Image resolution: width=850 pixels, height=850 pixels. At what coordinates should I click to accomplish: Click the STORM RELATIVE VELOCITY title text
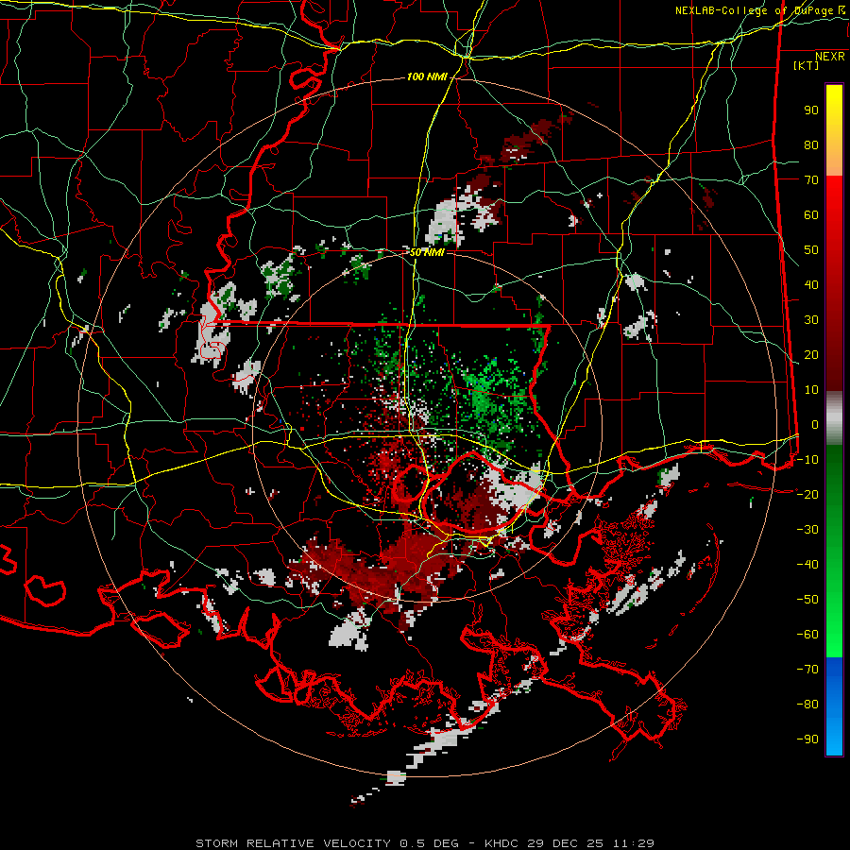(x=293, y=843)
